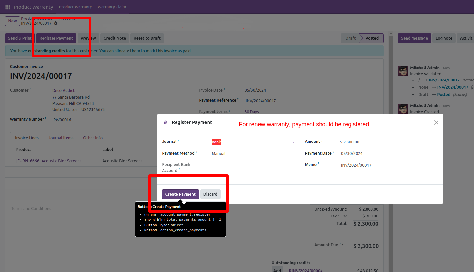This screenshot has height=272, width=474.
Task: Click Mitchell Admin avatar on Invoice validated
Action: coord(403,71)
